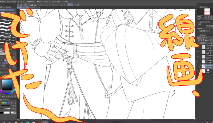Click the command bar hamburger menu icon
The height and width of the screenshot is (123, 213).
pos(18,5)
